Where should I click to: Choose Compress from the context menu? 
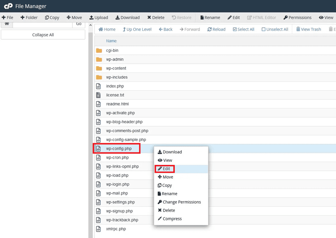click(170, 219)
